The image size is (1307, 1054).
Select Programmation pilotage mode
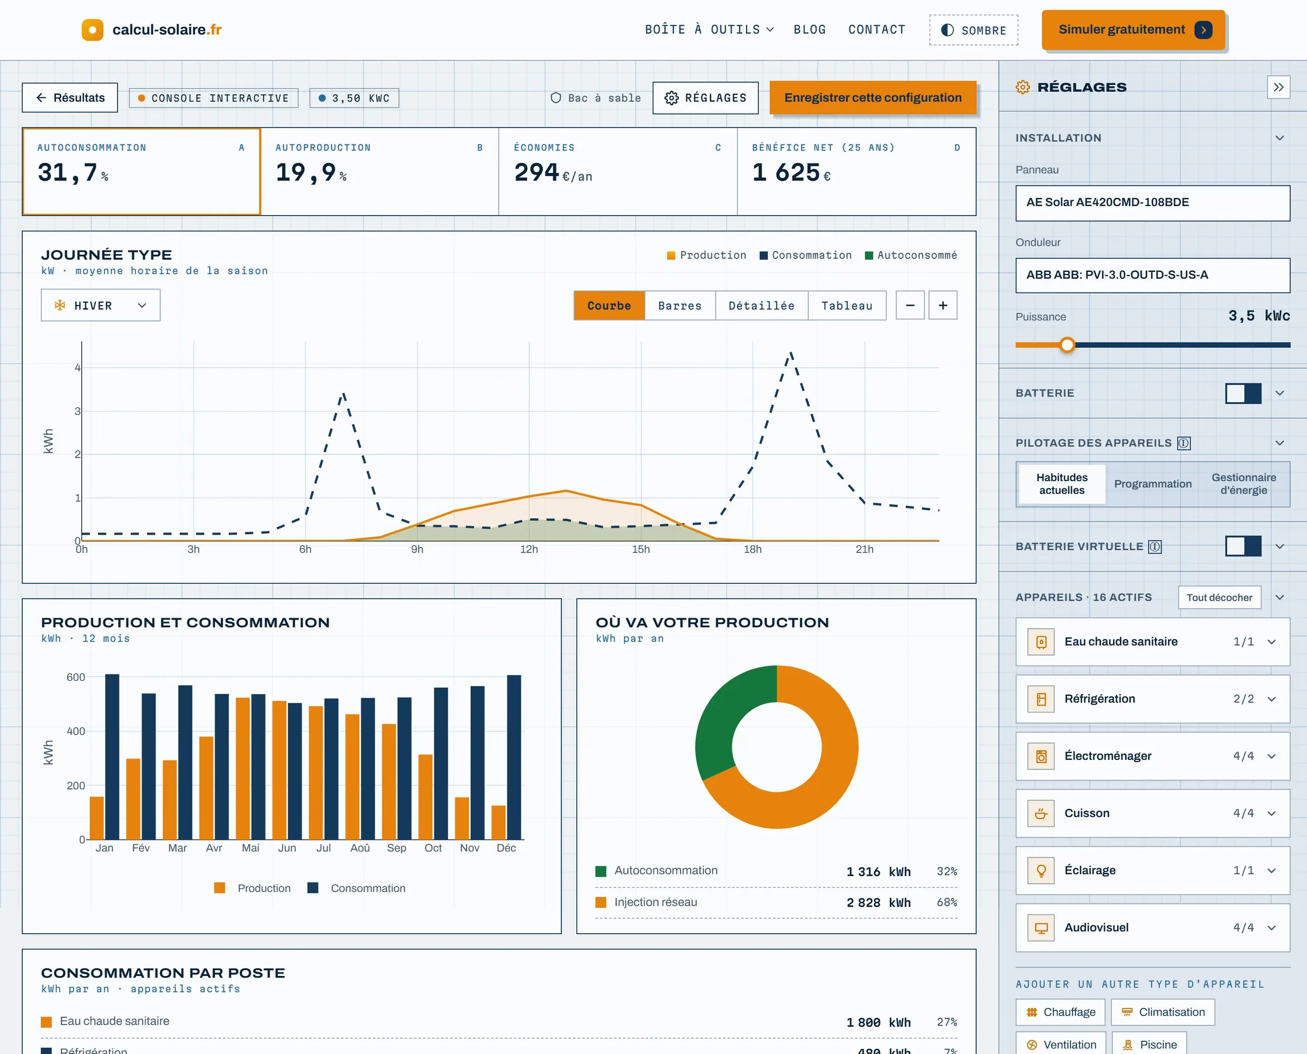click(1152, 484)
